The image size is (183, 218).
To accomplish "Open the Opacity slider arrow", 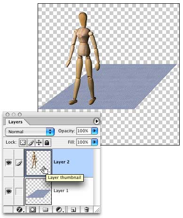I will (x=95, y=131).
